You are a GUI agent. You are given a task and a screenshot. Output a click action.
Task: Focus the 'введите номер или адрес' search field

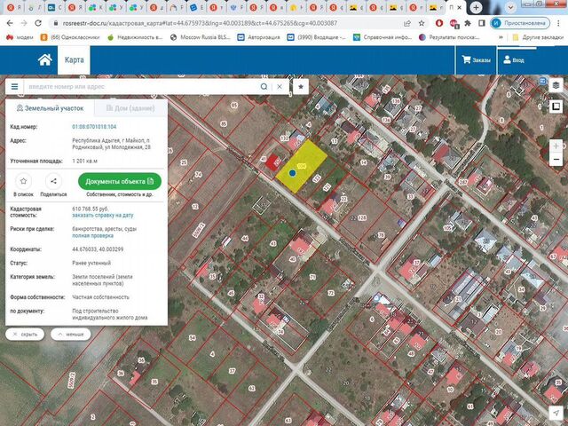[142, 87]
